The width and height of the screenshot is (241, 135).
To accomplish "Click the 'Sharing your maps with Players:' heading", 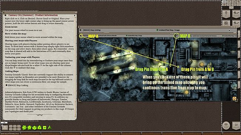I will [21, 41].
